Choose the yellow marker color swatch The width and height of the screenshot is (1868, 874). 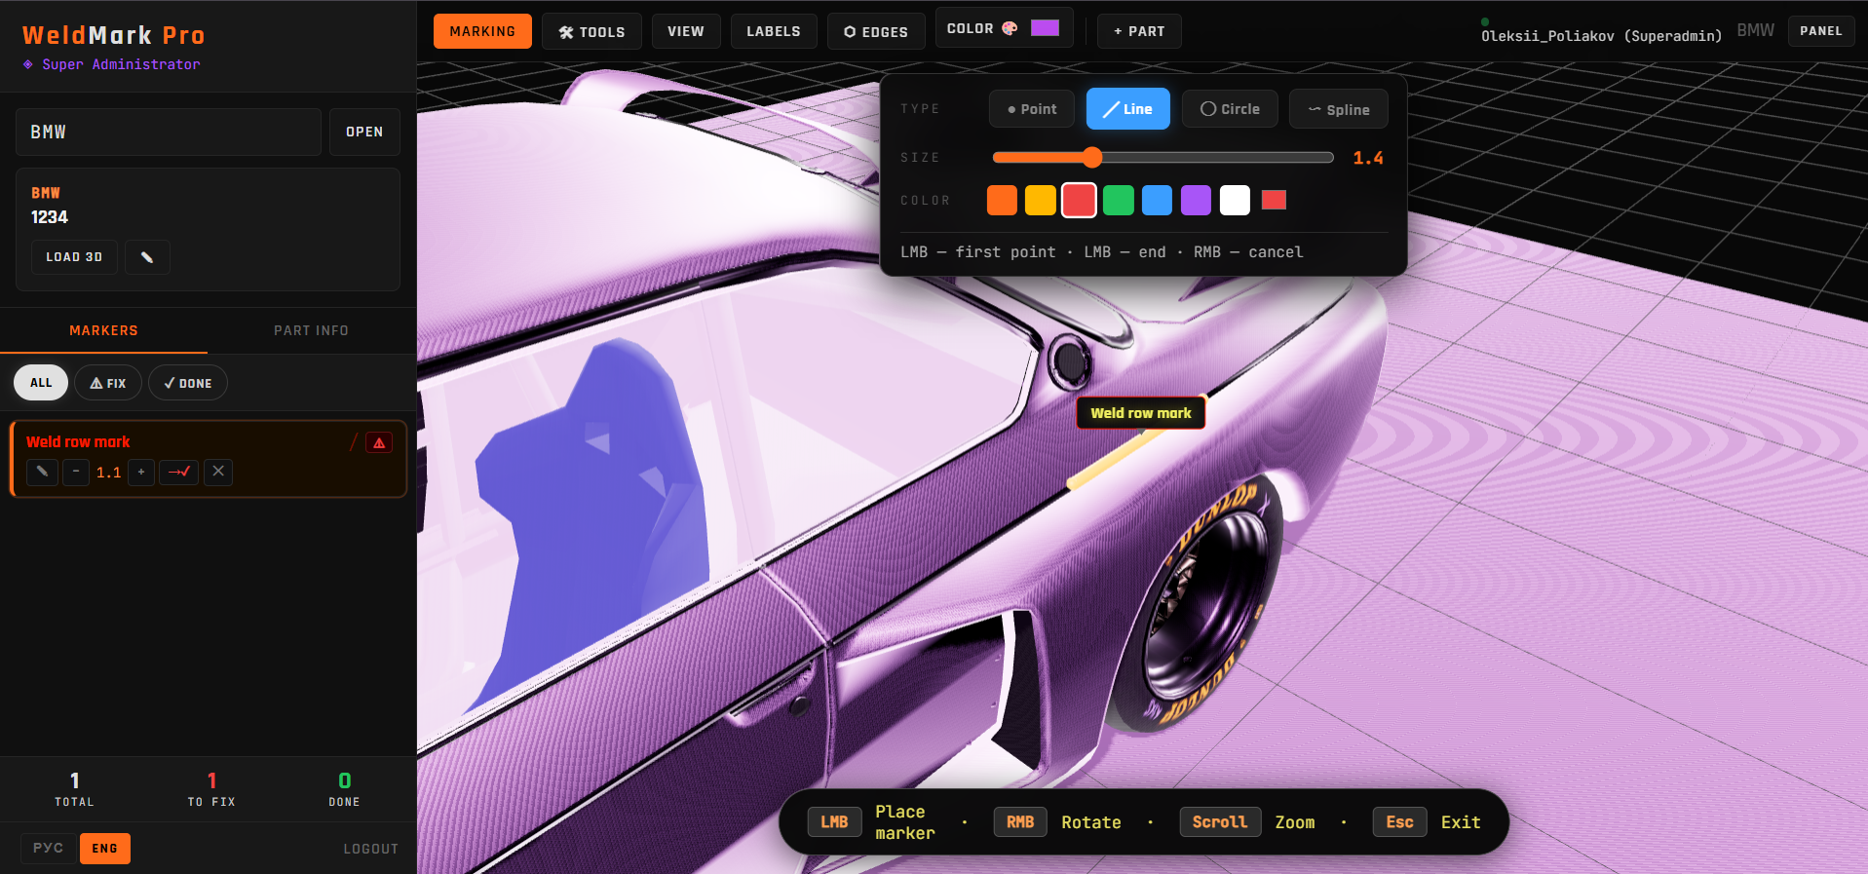tap(1041, 200)
